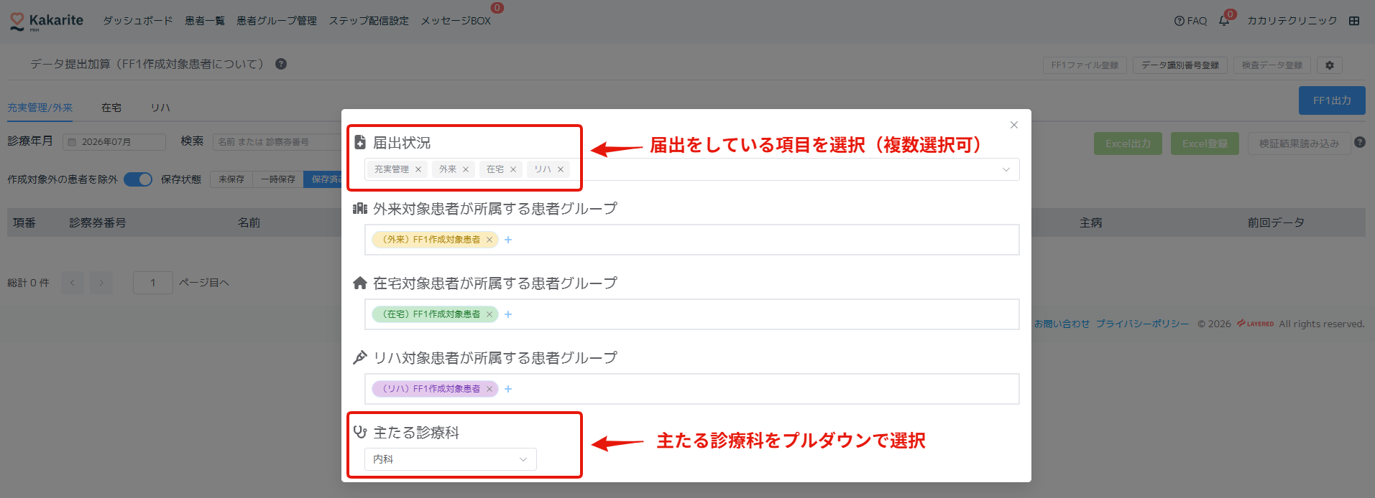This screenshot has height=498, width=1375.
Task: Click the notification bell icon
Action: [1224, 21]
